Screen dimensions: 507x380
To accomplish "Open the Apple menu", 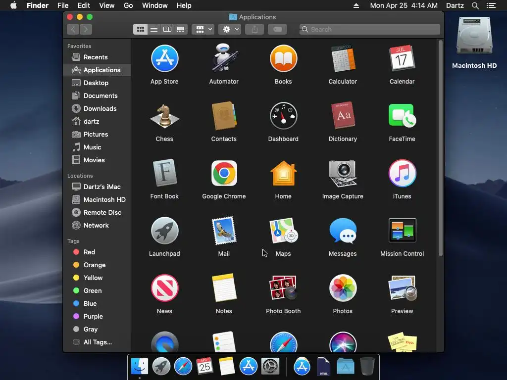I will click(13, 5).
